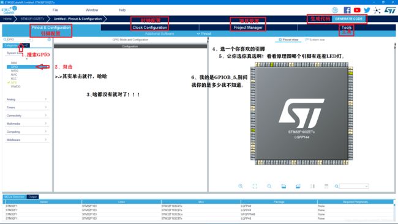Click the STM32F103ZETx breadcrumb
Image resolution: width=398 pixels, height=224 pixels.
click(32, 19)
